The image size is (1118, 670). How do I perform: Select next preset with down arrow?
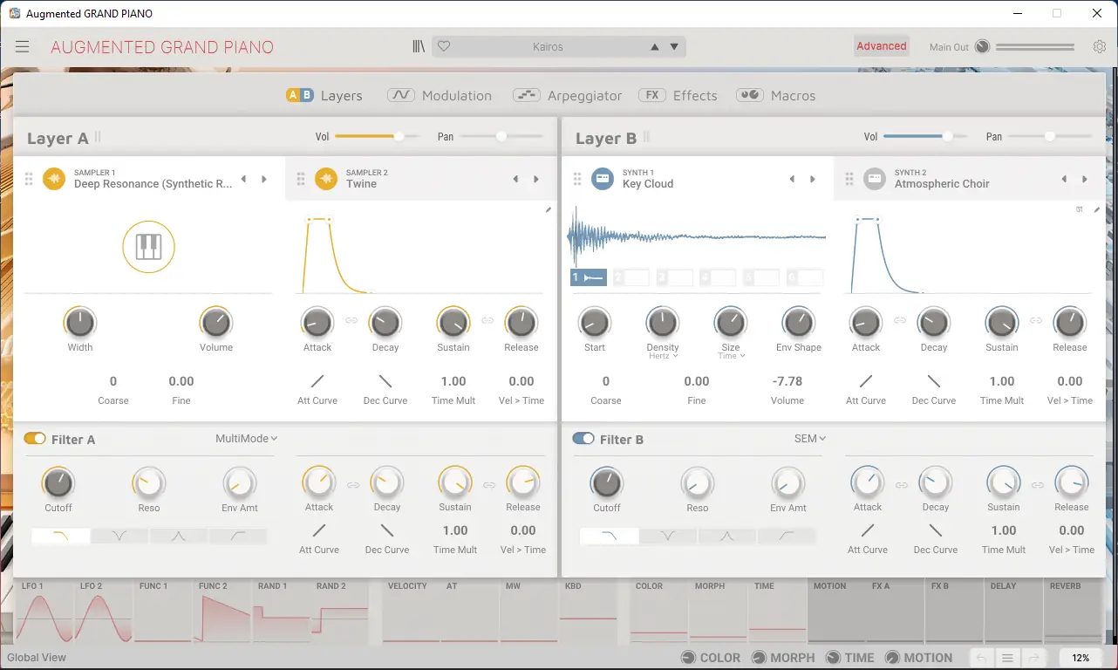tap(673, 47)
